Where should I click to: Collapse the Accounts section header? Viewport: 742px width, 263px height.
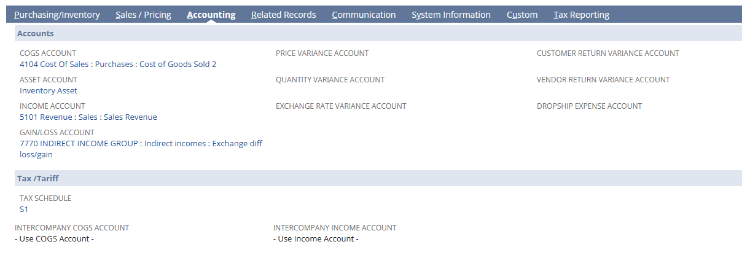point(36,33)
